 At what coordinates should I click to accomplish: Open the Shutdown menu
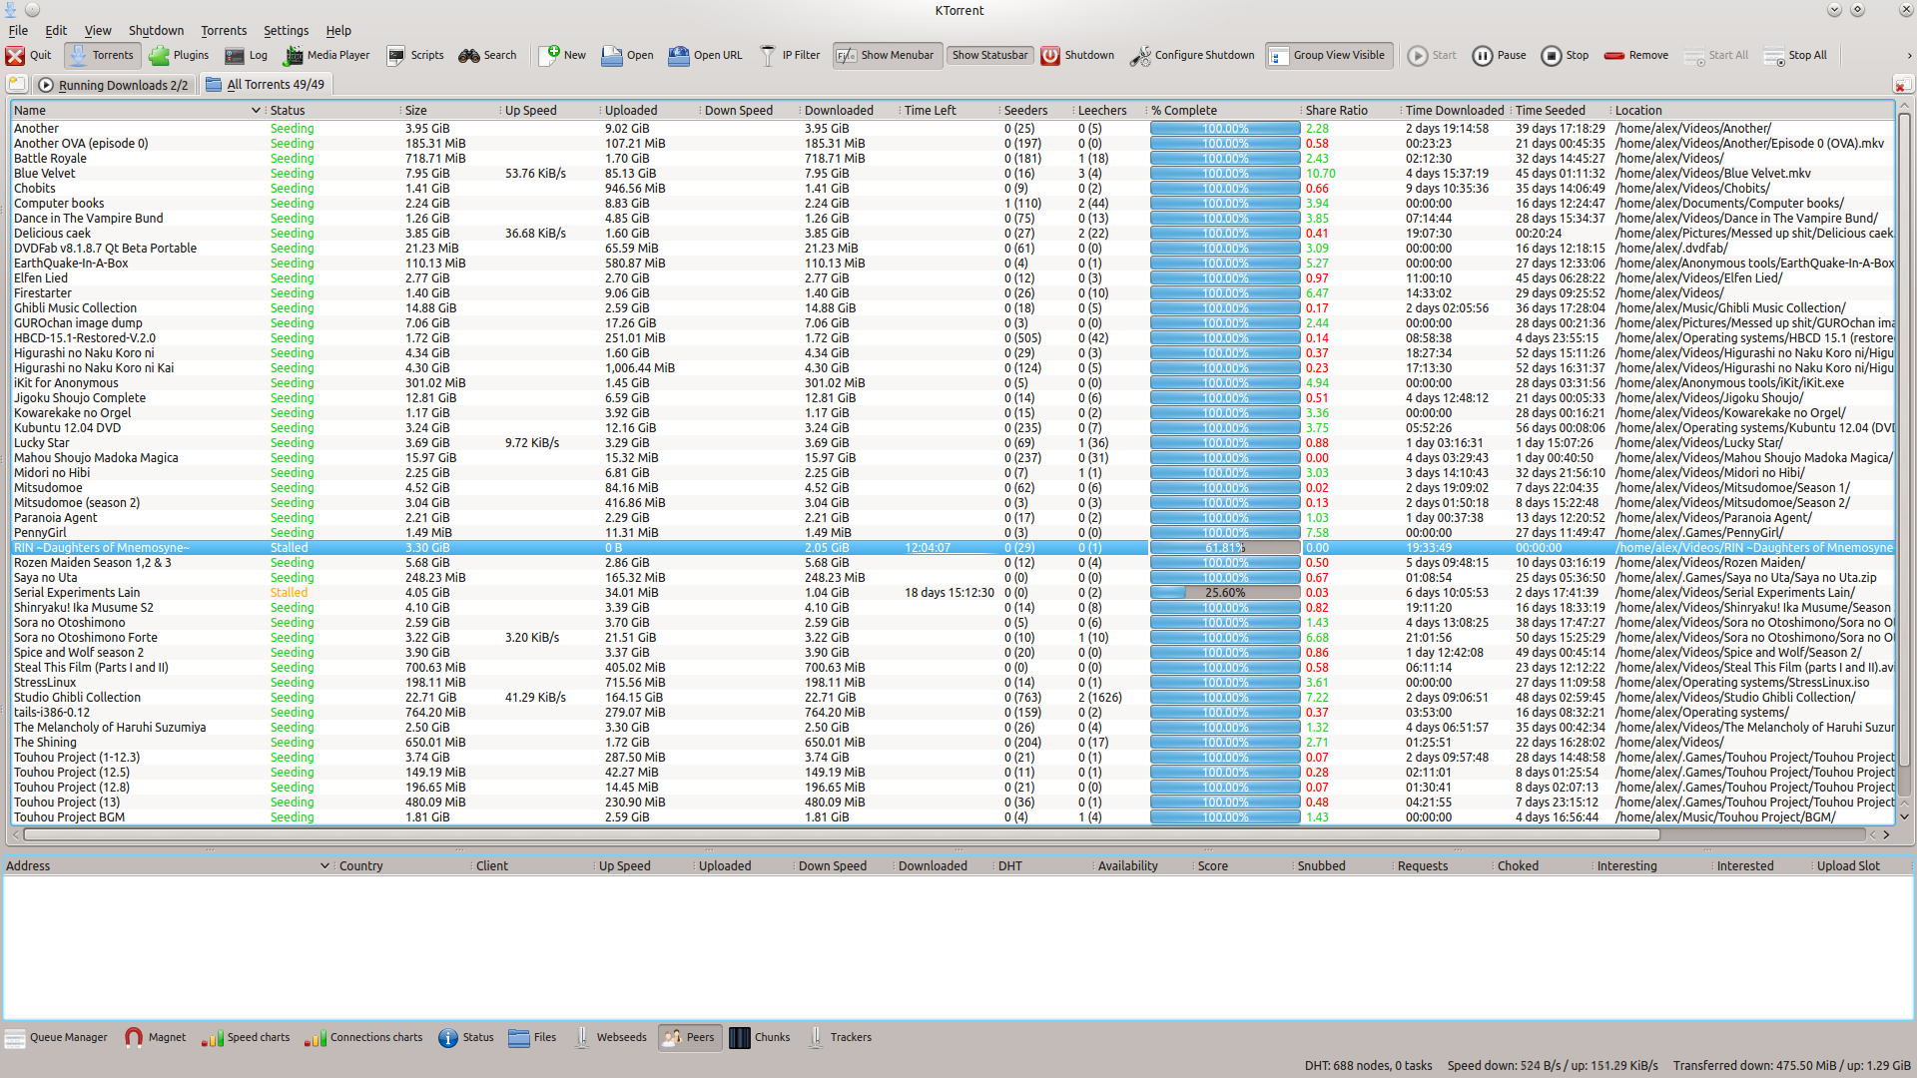[156, 31]
